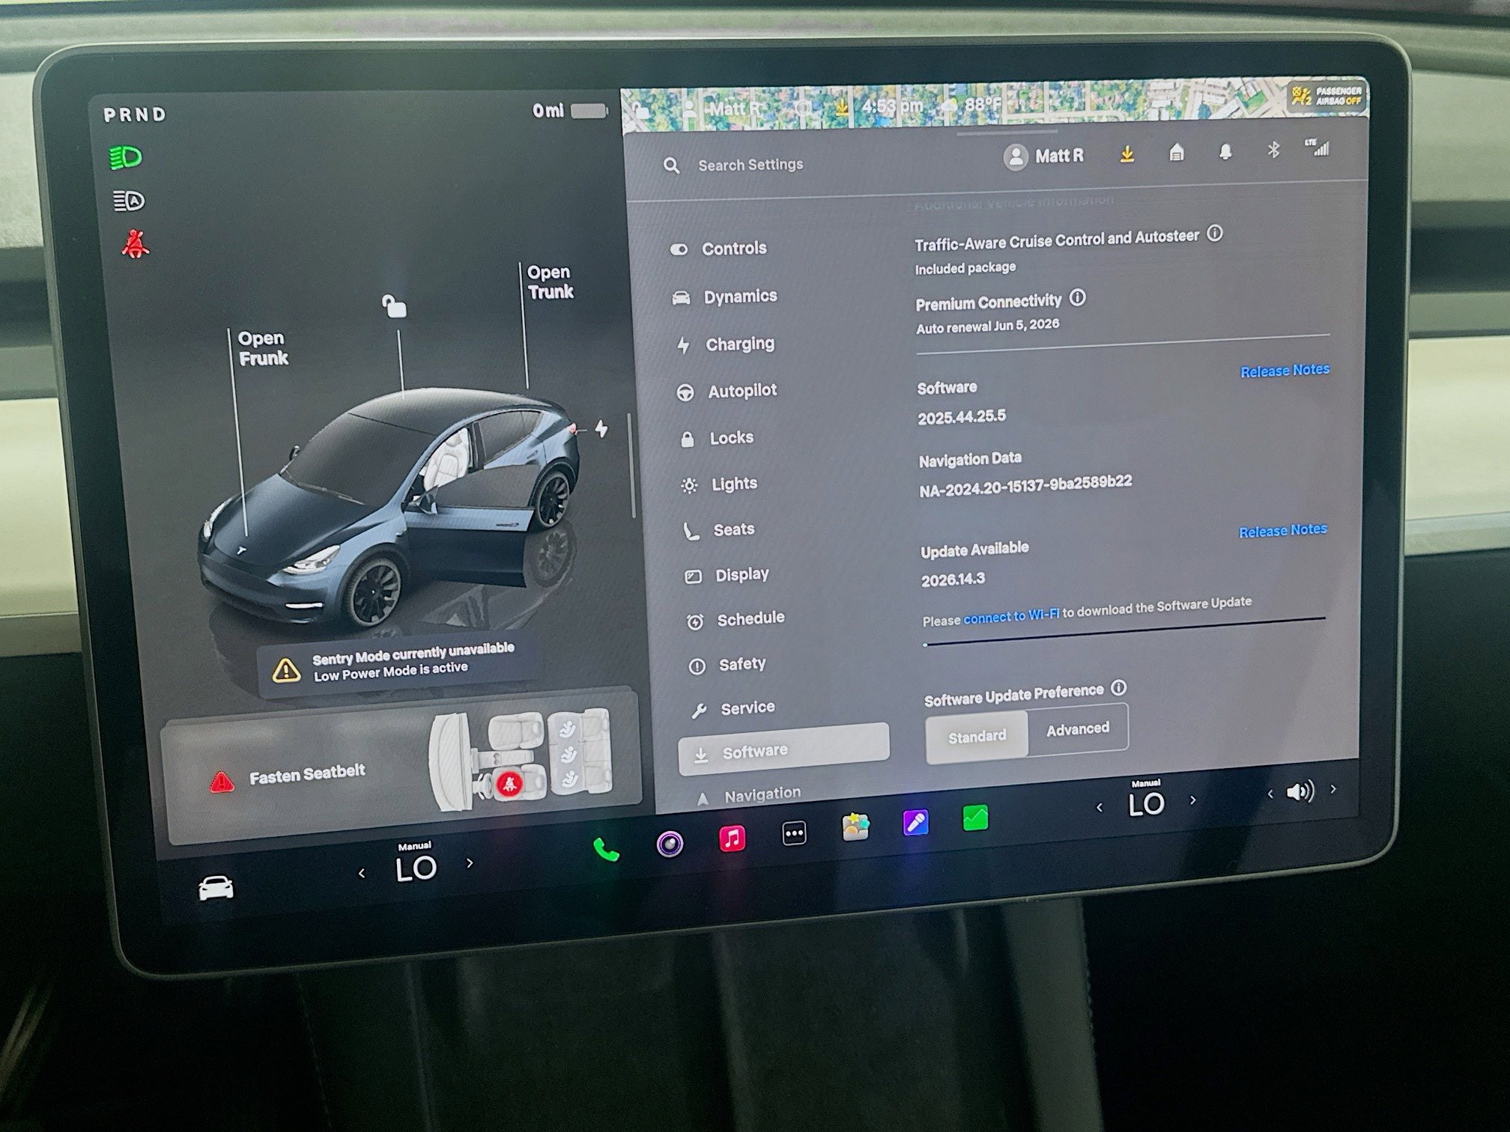Select Standard software update preference

tap(977, 737)
